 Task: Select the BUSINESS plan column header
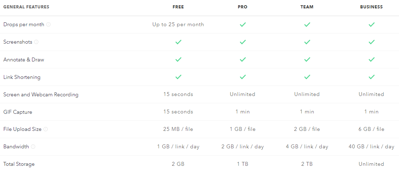tap(371, 7)
